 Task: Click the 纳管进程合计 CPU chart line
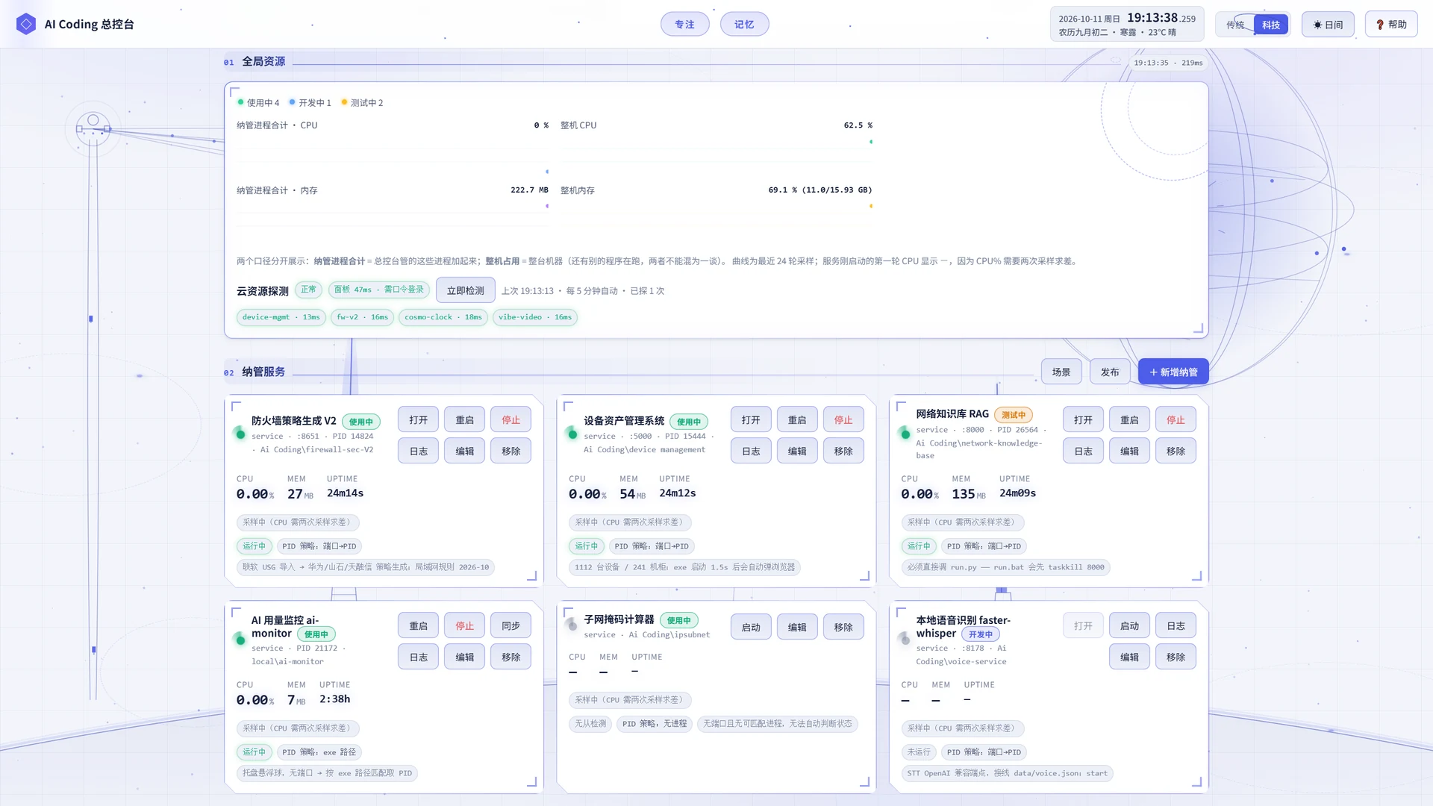(x=393, y=156)
